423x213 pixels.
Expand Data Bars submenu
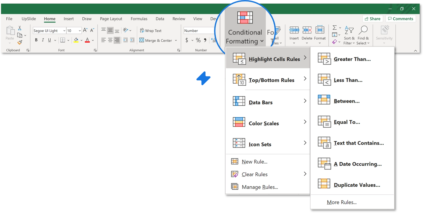coord(268,102)
